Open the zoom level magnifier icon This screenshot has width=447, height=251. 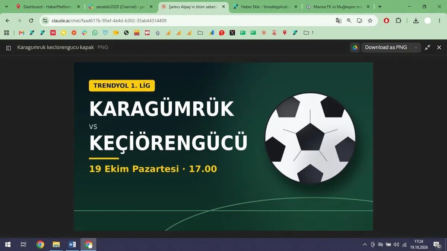click(349, 21)
